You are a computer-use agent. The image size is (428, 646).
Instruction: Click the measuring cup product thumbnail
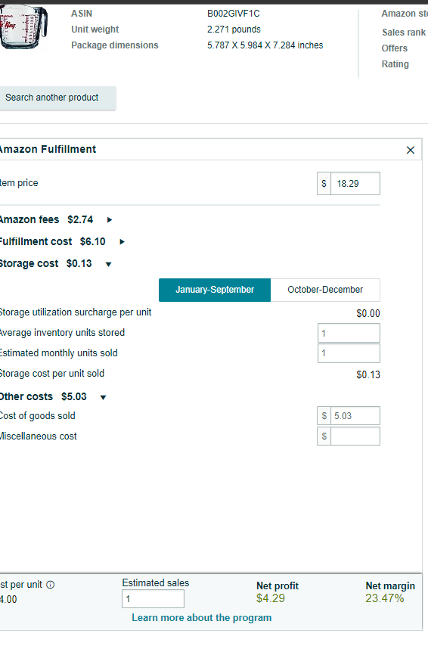[x=23, y=26]
